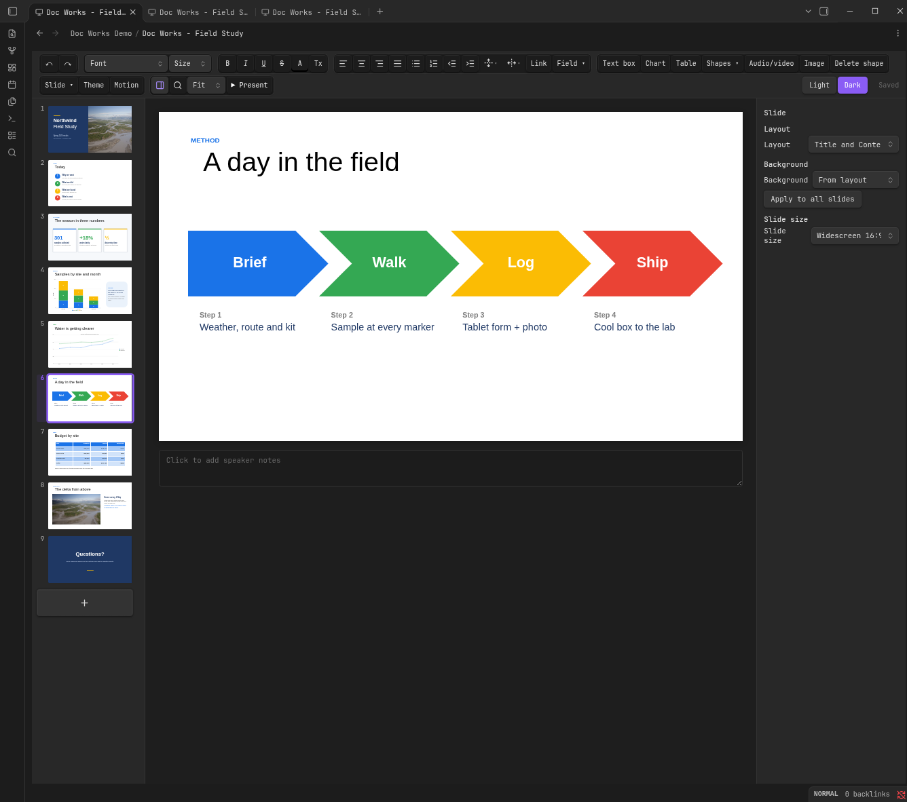The width and height of the screenshot is (907, 802).
Task: Click Delete shape
Action: [859, 64]
